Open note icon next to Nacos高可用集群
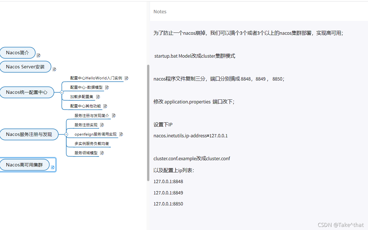368x230 pixels. pos(53,167)
